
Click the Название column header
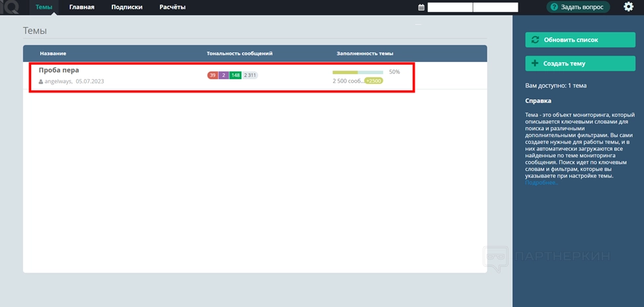point(53,53)
